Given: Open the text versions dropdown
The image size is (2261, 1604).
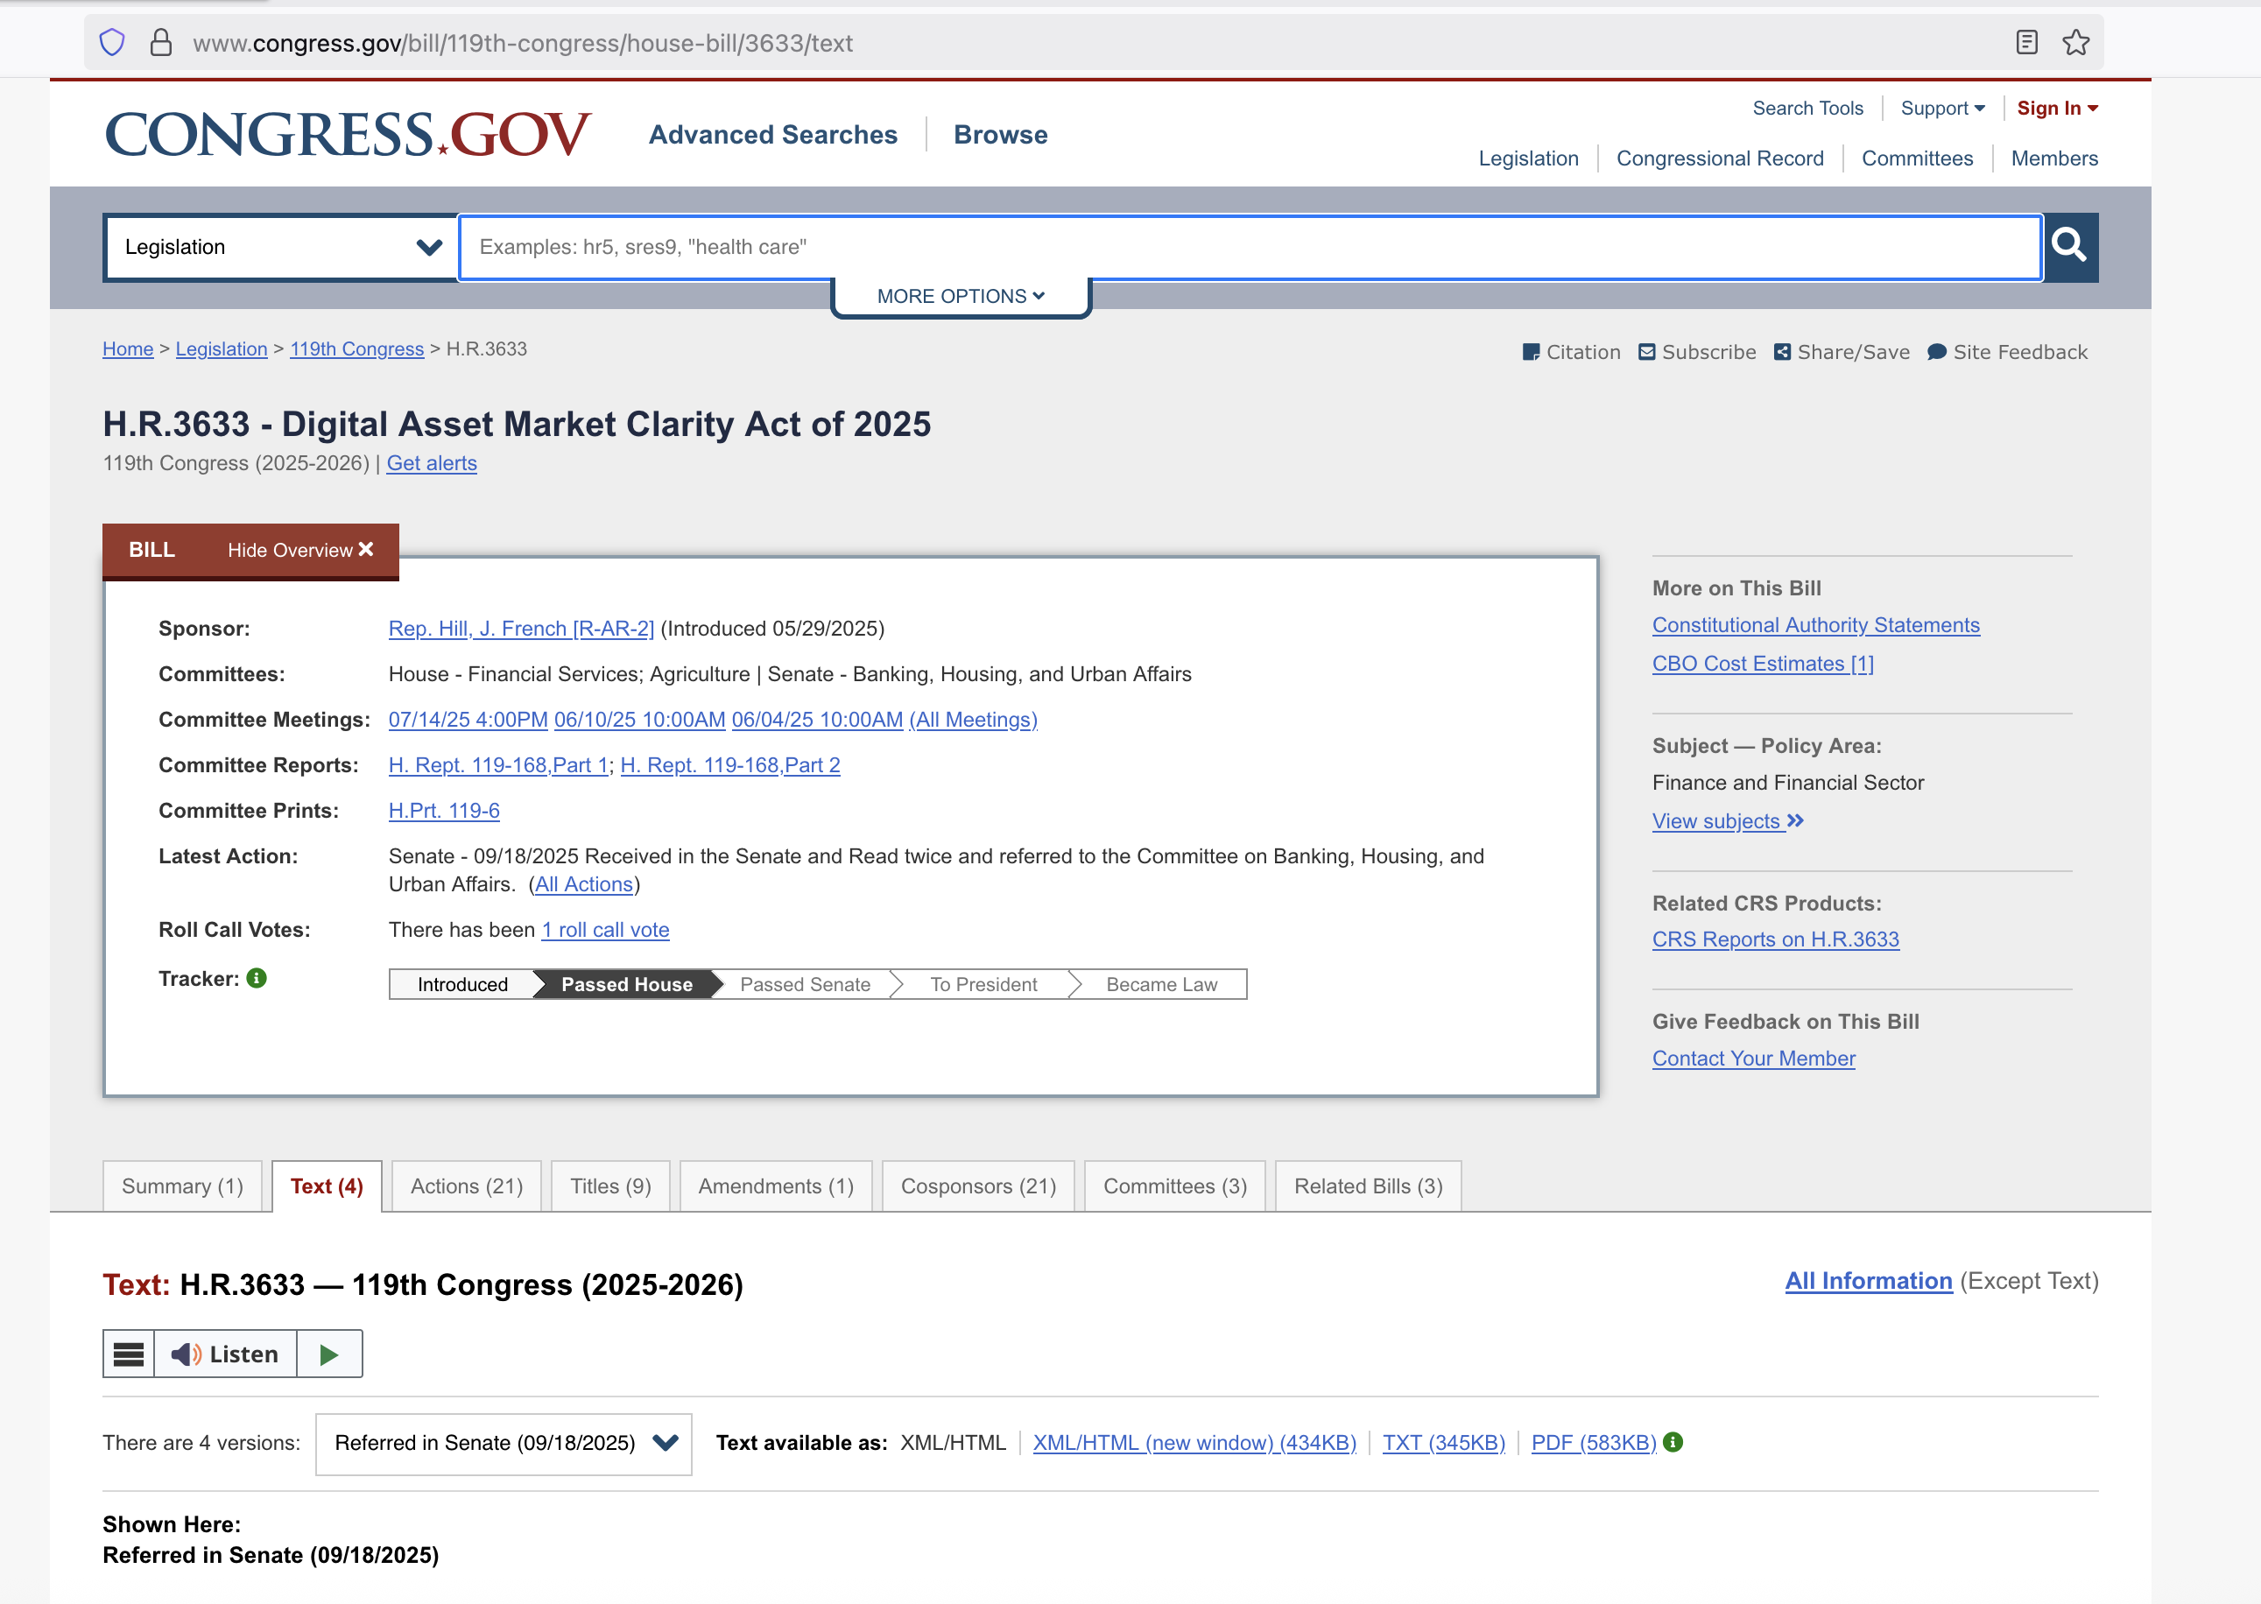Looking at the screenshot, I should pos(503,1443).
